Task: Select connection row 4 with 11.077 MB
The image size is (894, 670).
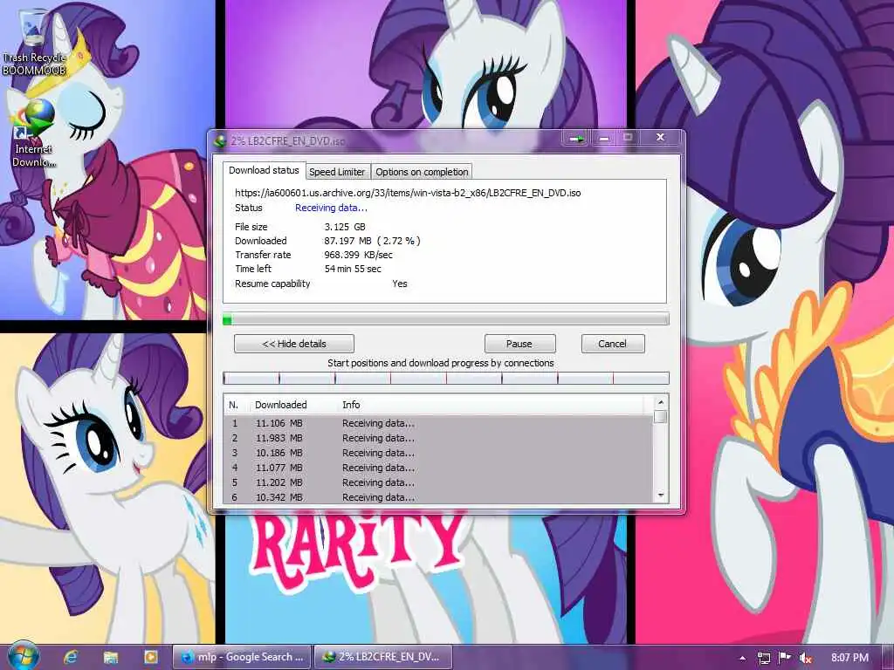Action: pyautogui.click(x=439, y=468)
